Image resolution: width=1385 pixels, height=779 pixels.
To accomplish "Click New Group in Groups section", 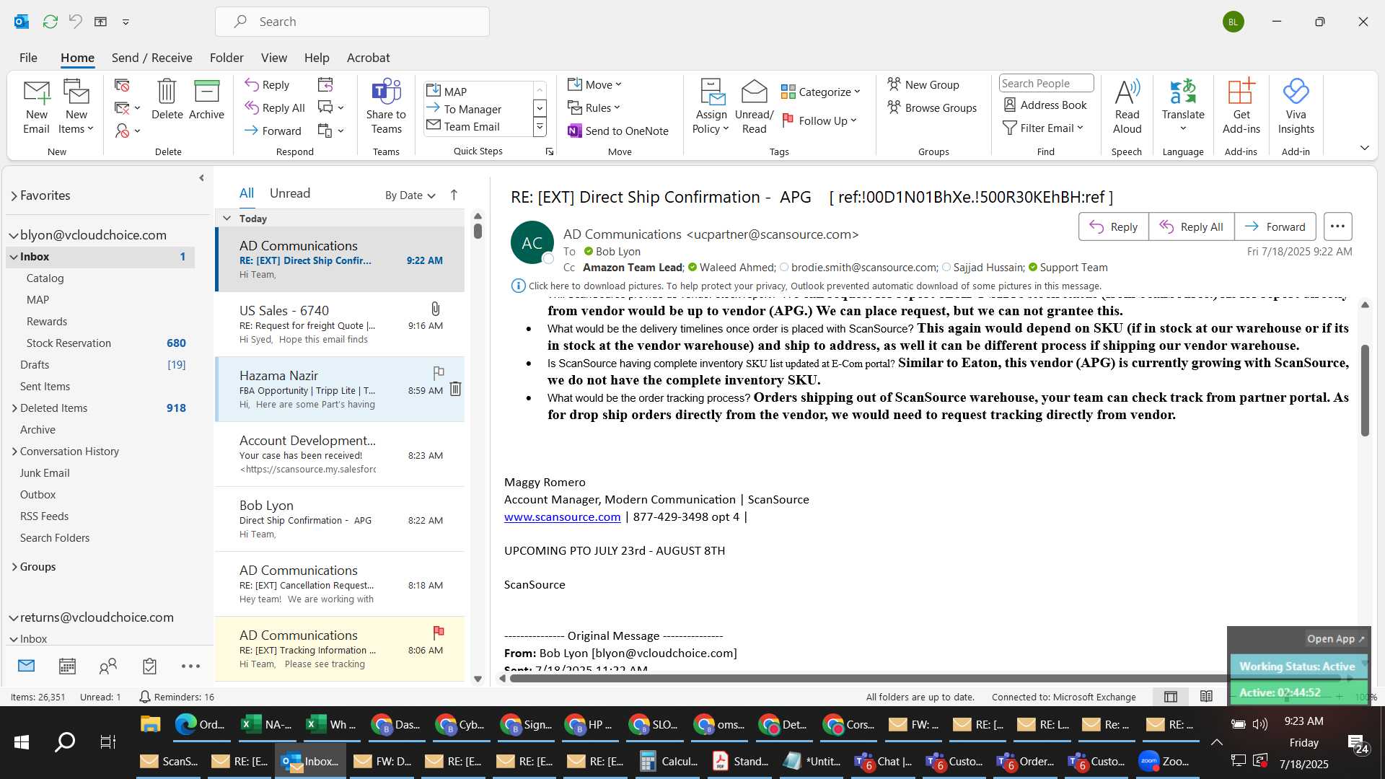I will 923,84.
